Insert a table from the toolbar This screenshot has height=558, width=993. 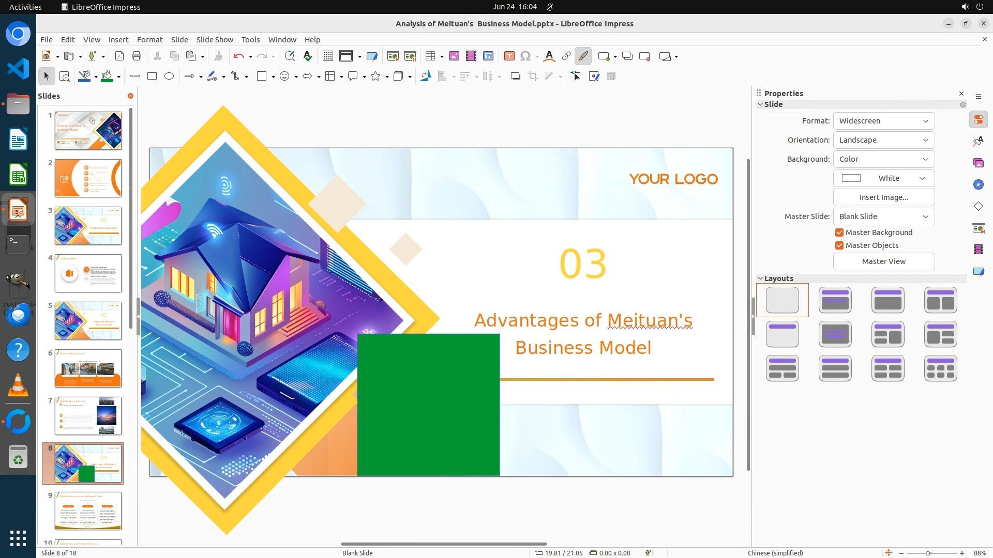[430, 56]
